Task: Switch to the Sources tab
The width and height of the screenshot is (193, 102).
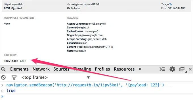Action: point(61,69)
